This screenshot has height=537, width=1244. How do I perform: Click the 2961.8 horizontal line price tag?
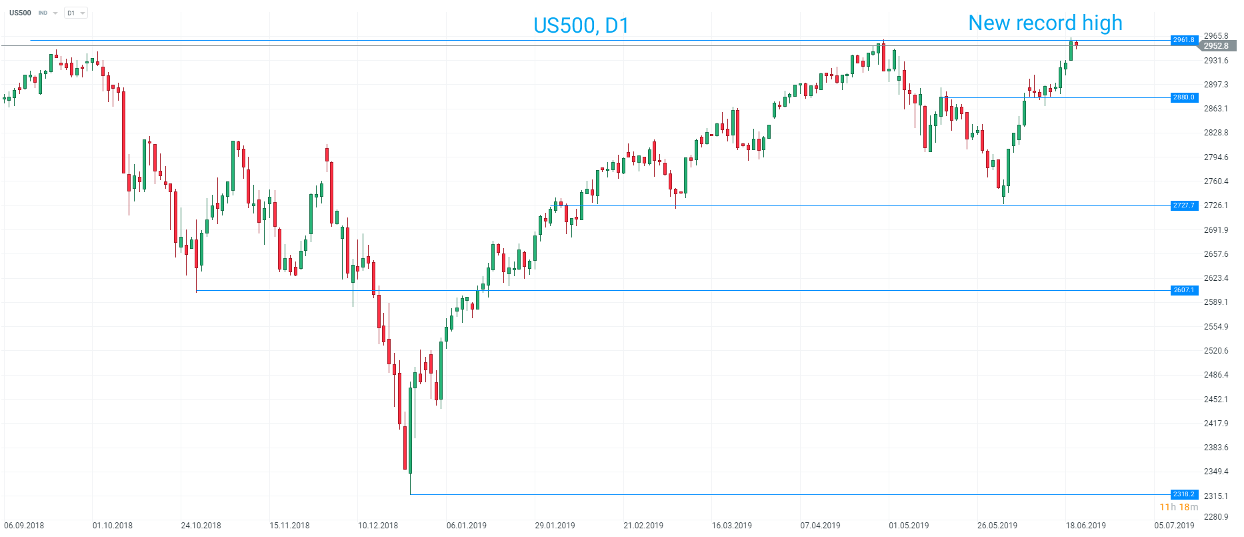coord(1184,40)
